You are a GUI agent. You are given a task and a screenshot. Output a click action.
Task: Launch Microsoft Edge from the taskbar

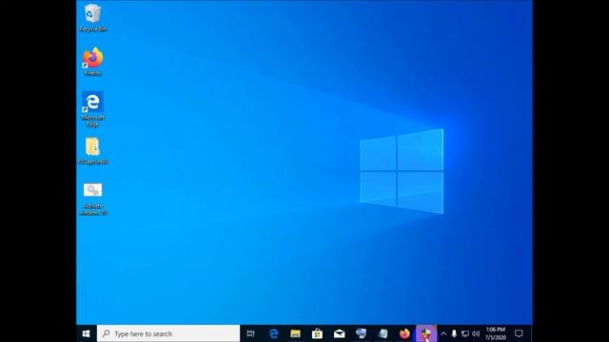(x=273, y=333)
